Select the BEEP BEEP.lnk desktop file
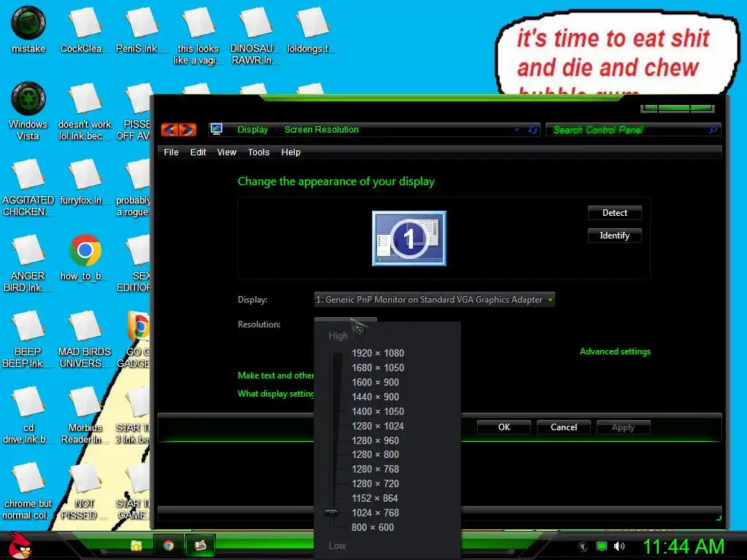 [28, 338]
